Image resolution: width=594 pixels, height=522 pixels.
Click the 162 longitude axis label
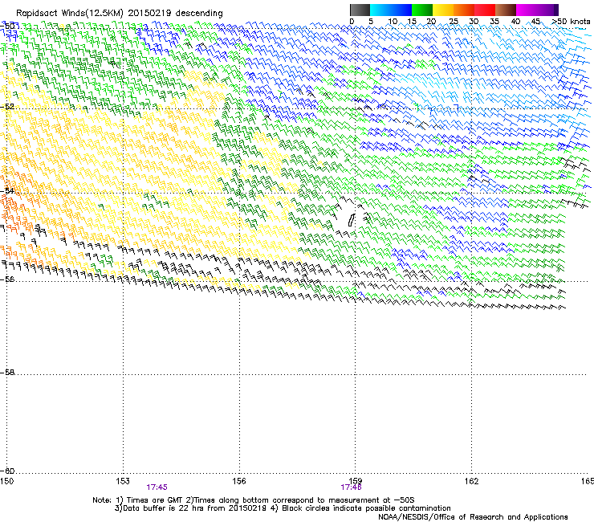(x=471, y=481)
